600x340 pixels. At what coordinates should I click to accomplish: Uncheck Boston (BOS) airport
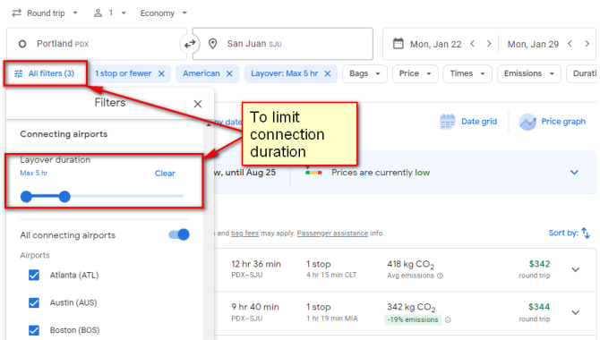click(34, 330)
